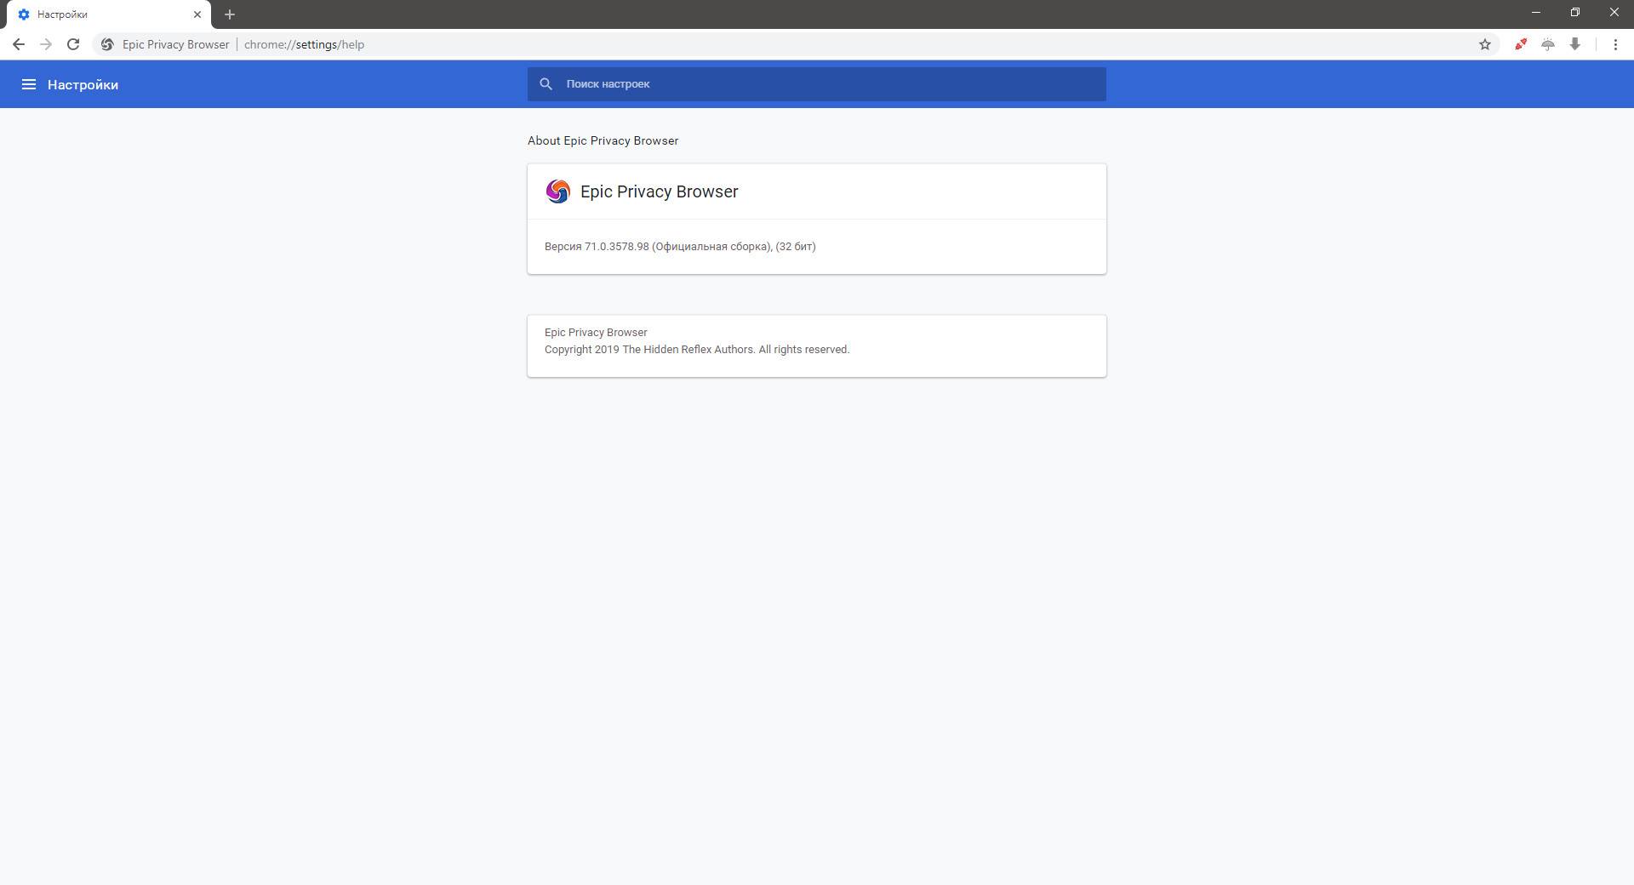This screenshot has width=1634, height=885.
Task: Click the Версия 71.0.3578.98 version text
Action: coord(680,247)
